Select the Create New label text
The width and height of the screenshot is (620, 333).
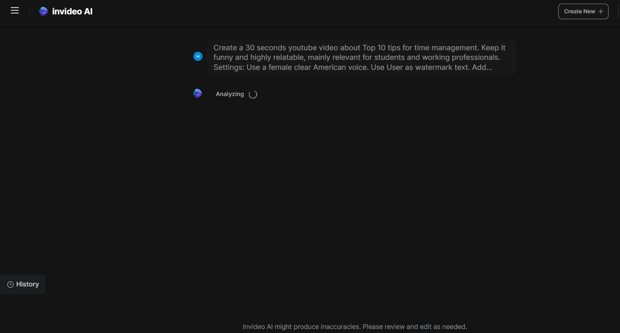tap(579, 11)
